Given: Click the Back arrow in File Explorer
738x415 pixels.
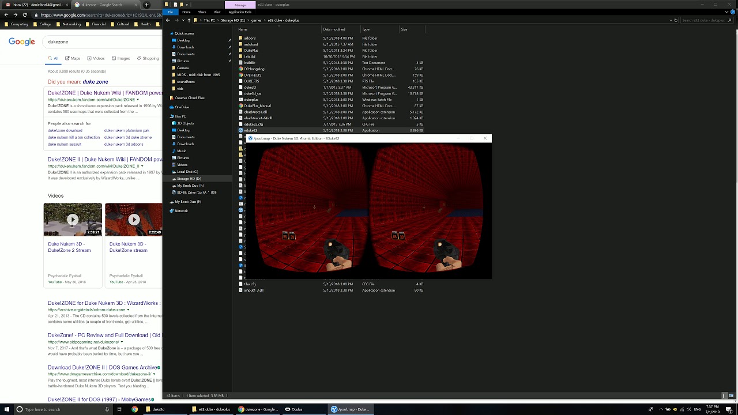Looking at the screenshot, I should point(168,20).
